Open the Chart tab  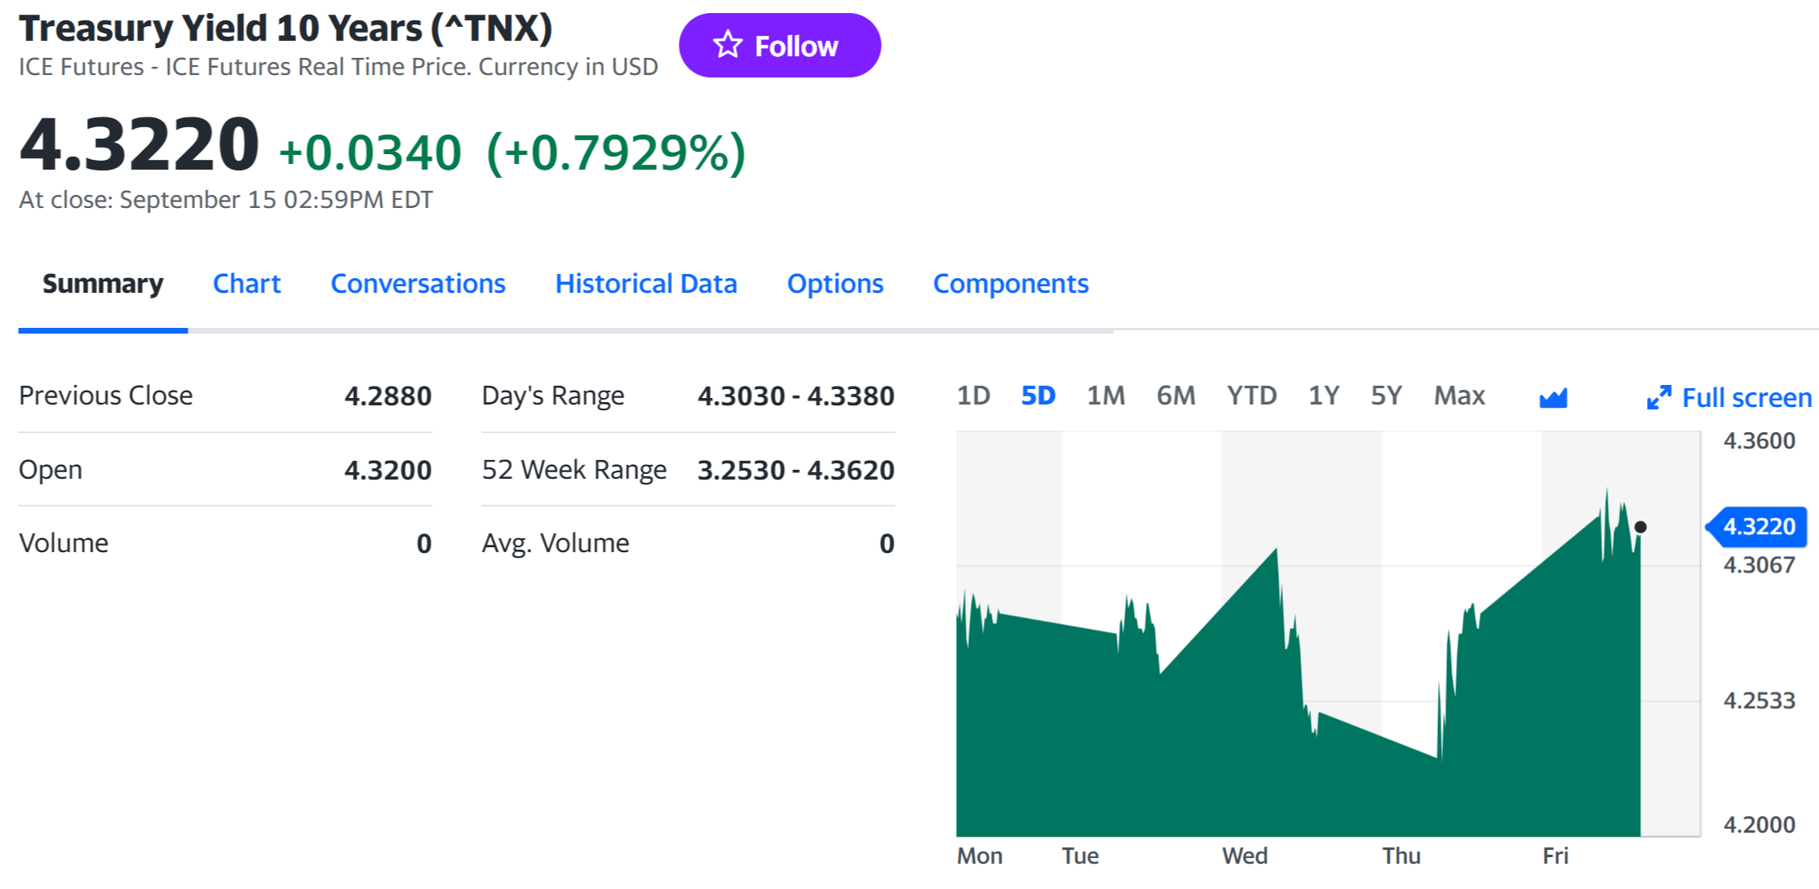pos(246,284)
